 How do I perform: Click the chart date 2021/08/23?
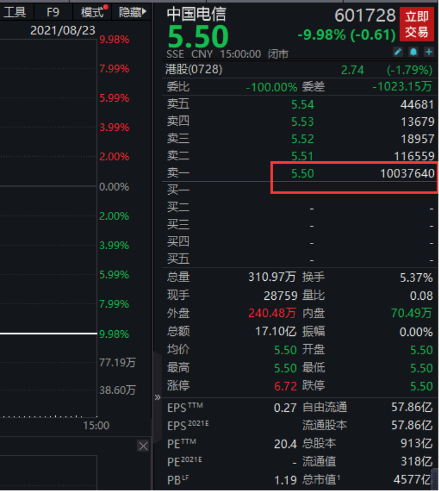tap(63, 30)
